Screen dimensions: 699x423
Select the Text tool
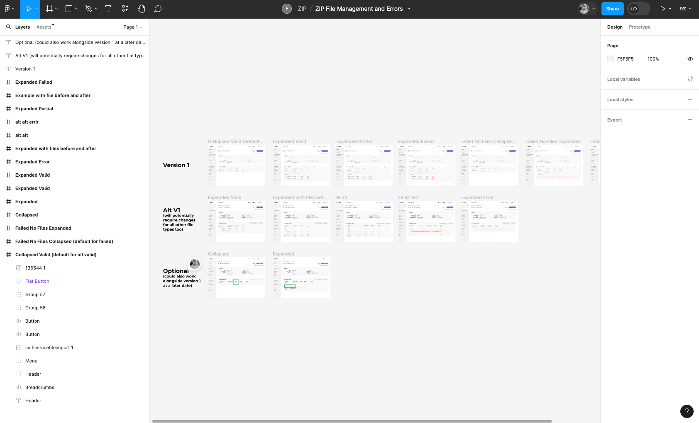tap(108, 9)
